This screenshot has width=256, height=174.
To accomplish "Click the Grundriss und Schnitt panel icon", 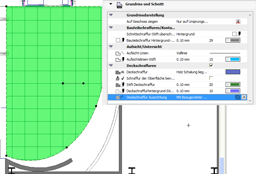I will click(119, 5).
